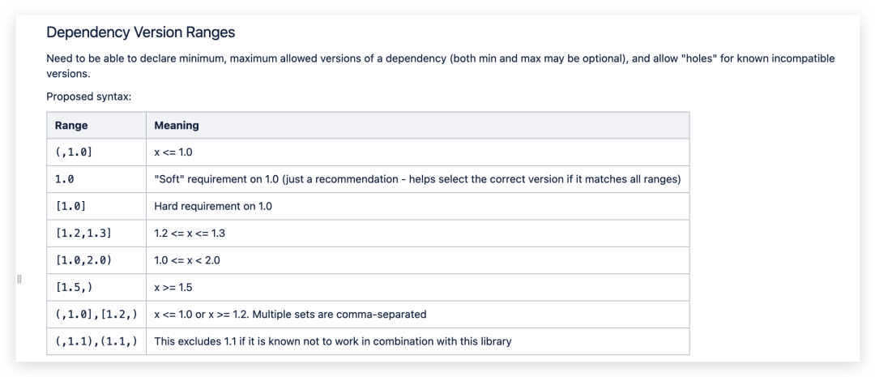Click the 'Hard requirement on 1.0' cell

pyautogui.click(x=417, y=206)
